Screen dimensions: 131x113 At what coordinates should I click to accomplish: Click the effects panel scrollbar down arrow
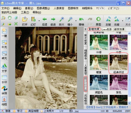[129, 103]
